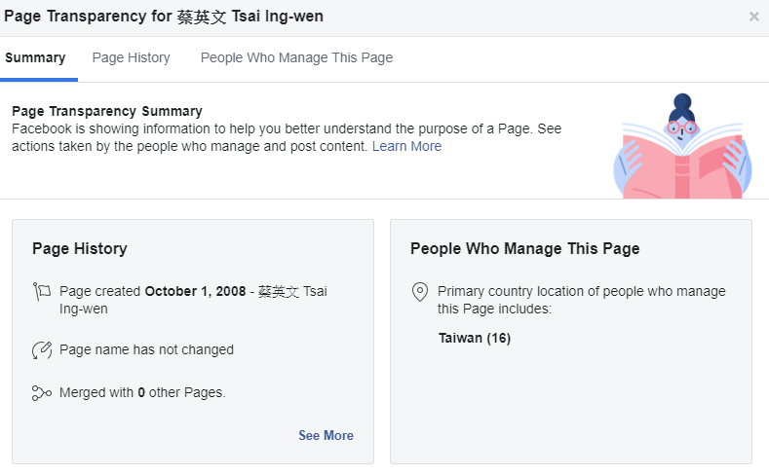Switch to the Summary tab
Image resolution: width=769 pixels, height=474 pixels.
(35, 58)
